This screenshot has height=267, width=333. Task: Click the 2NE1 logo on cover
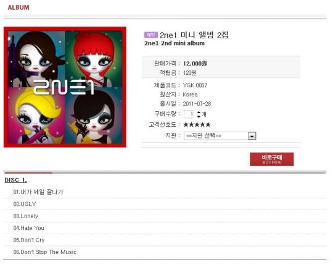[x=64, y=87]
